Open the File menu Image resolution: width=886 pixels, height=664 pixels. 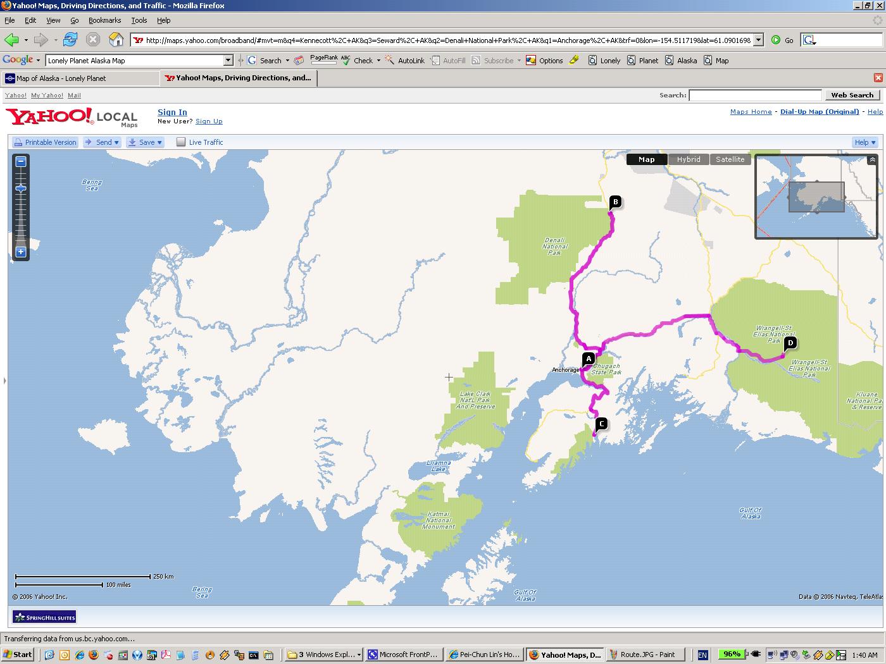[9, 20]
